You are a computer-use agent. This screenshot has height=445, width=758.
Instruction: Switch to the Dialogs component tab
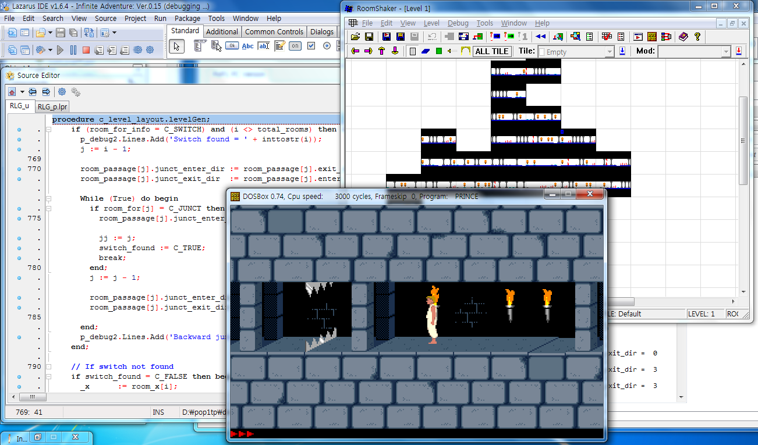click(x=322, y=31)
